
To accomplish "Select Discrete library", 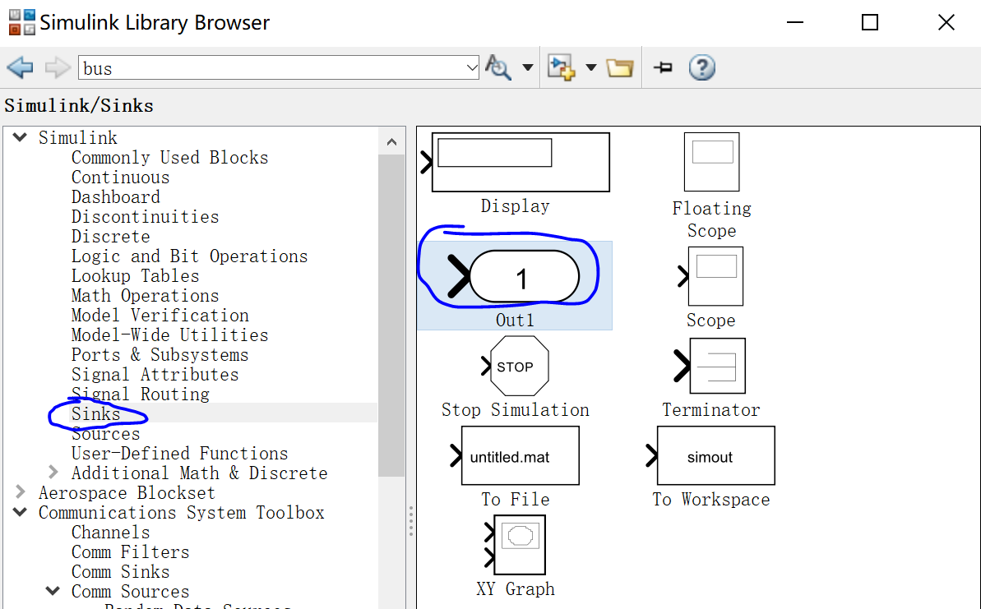I will point(111,236).
